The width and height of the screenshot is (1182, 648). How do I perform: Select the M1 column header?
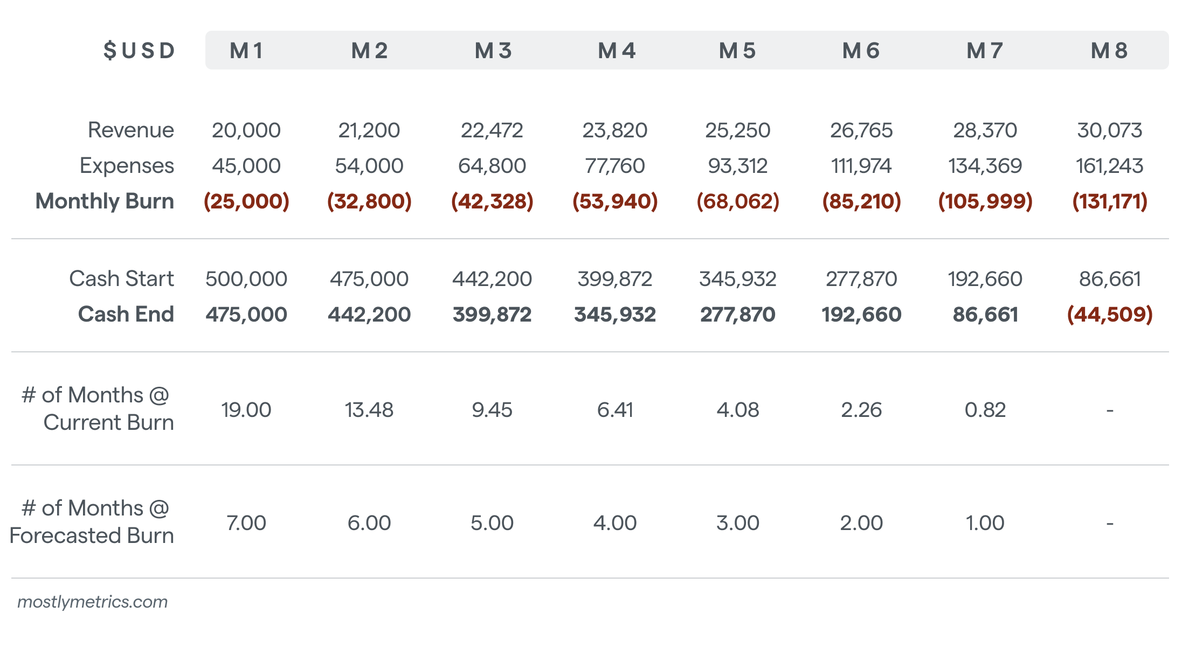point(246,51)
